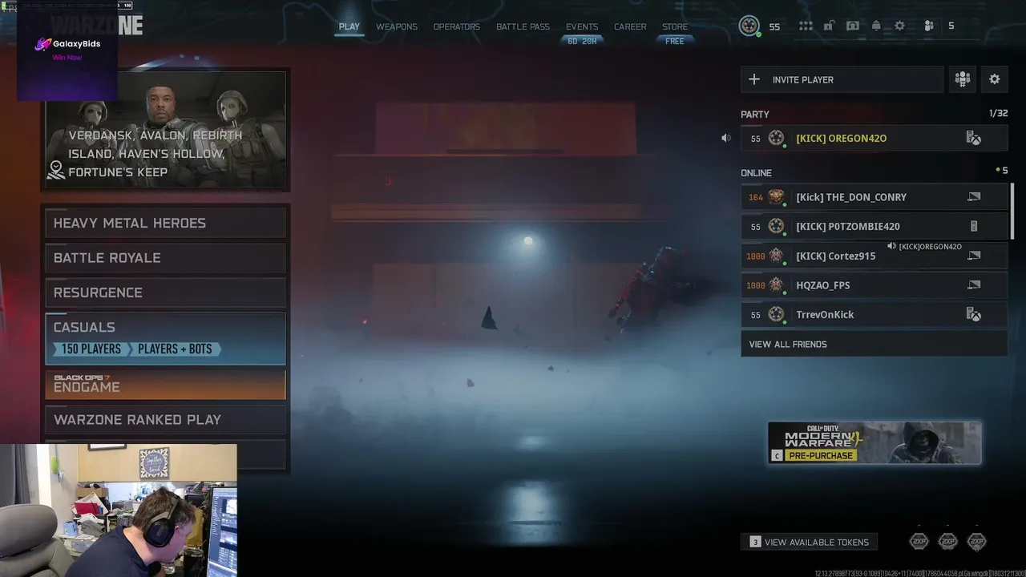The image size is (1026, 577).
Task: Open the Operators tab
Action: [457, 26]
